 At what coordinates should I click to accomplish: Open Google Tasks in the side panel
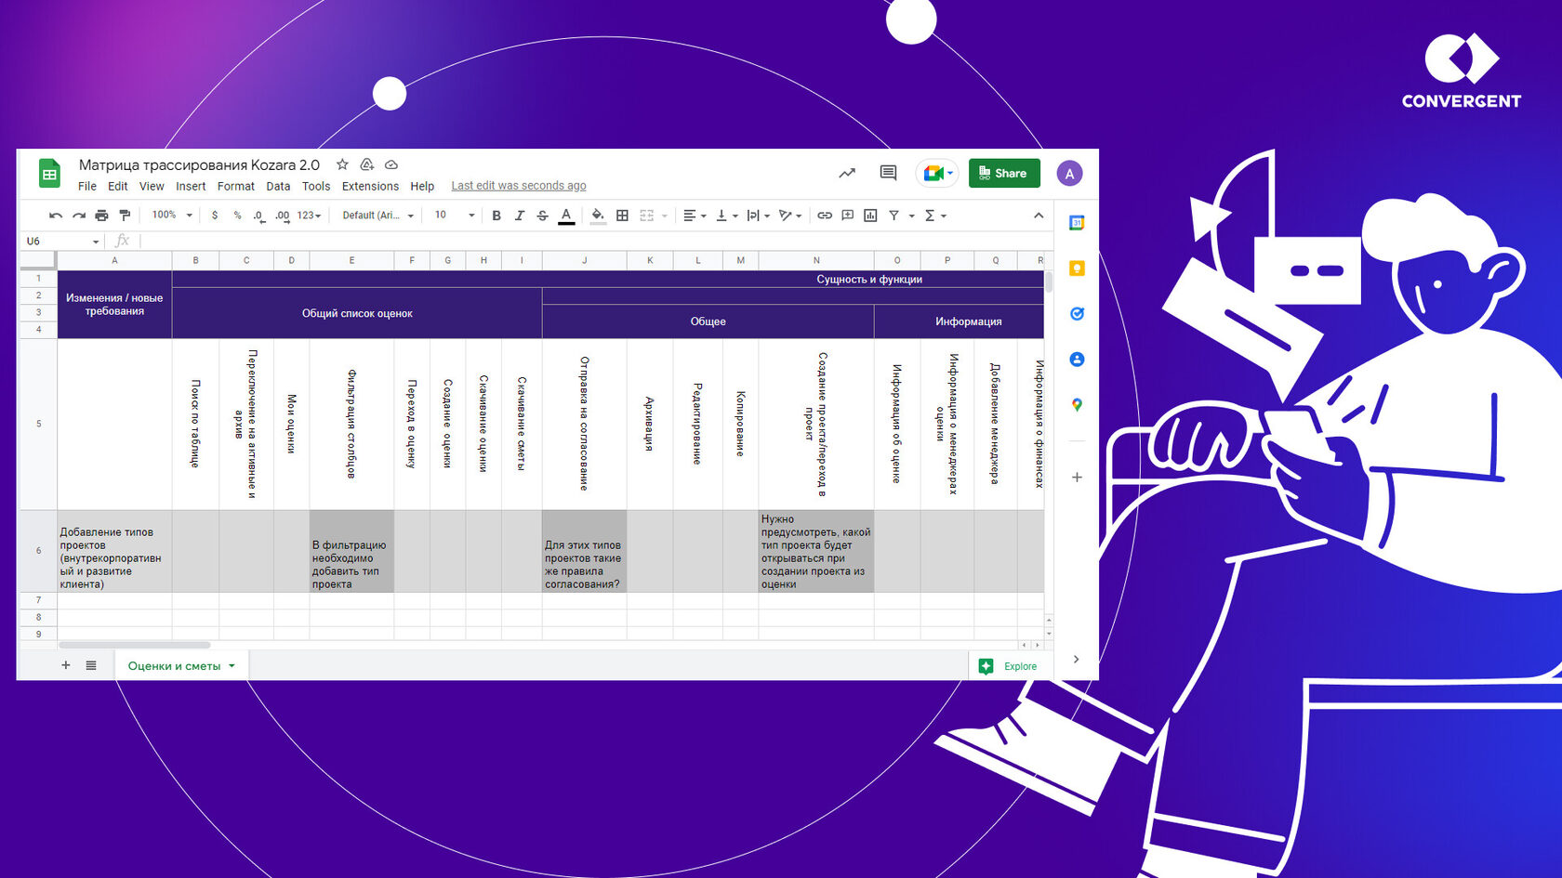[x=1077, y=314]
